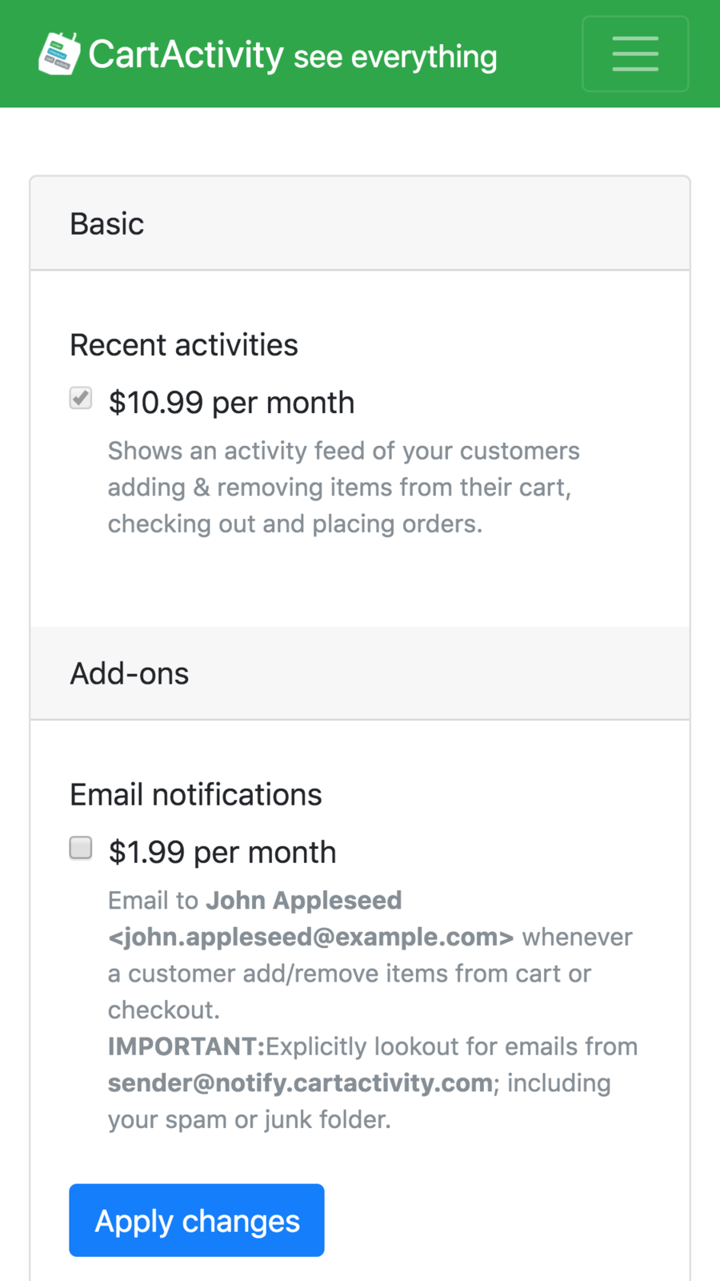Click the activity feed description text
The height and width of the screenshot is (1281, 720).
tap(343, 487)
